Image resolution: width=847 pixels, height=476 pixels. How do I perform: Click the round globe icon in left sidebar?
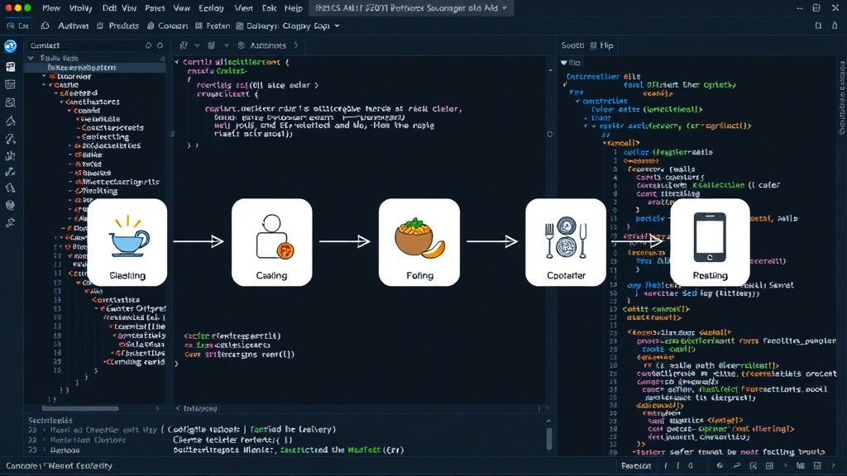point(10,205)
